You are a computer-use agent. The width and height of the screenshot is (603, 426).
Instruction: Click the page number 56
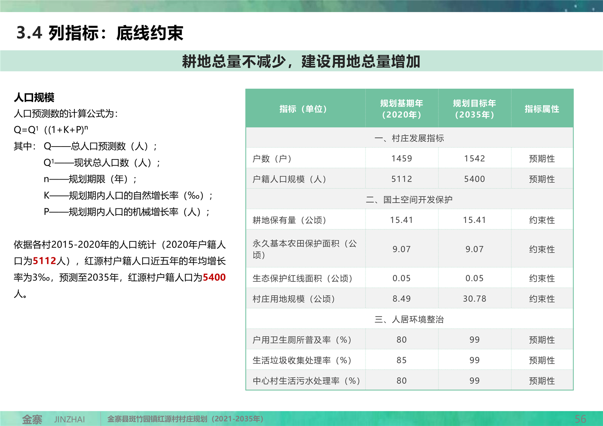[580, 419]
